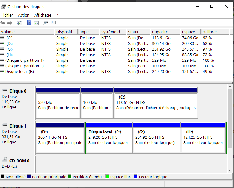Click the blue Help question mark icon

(29, 23)
